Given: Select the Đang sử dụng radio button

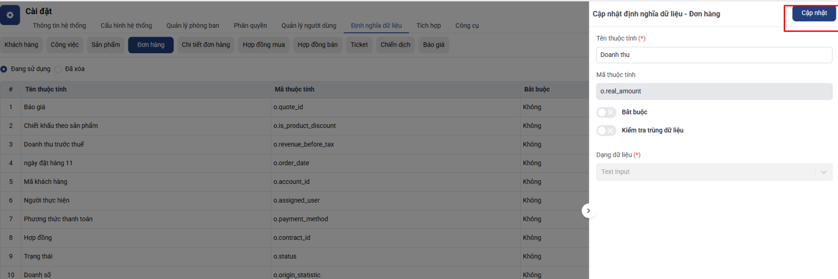Looking at the screenshot, I should coord(4,69).
